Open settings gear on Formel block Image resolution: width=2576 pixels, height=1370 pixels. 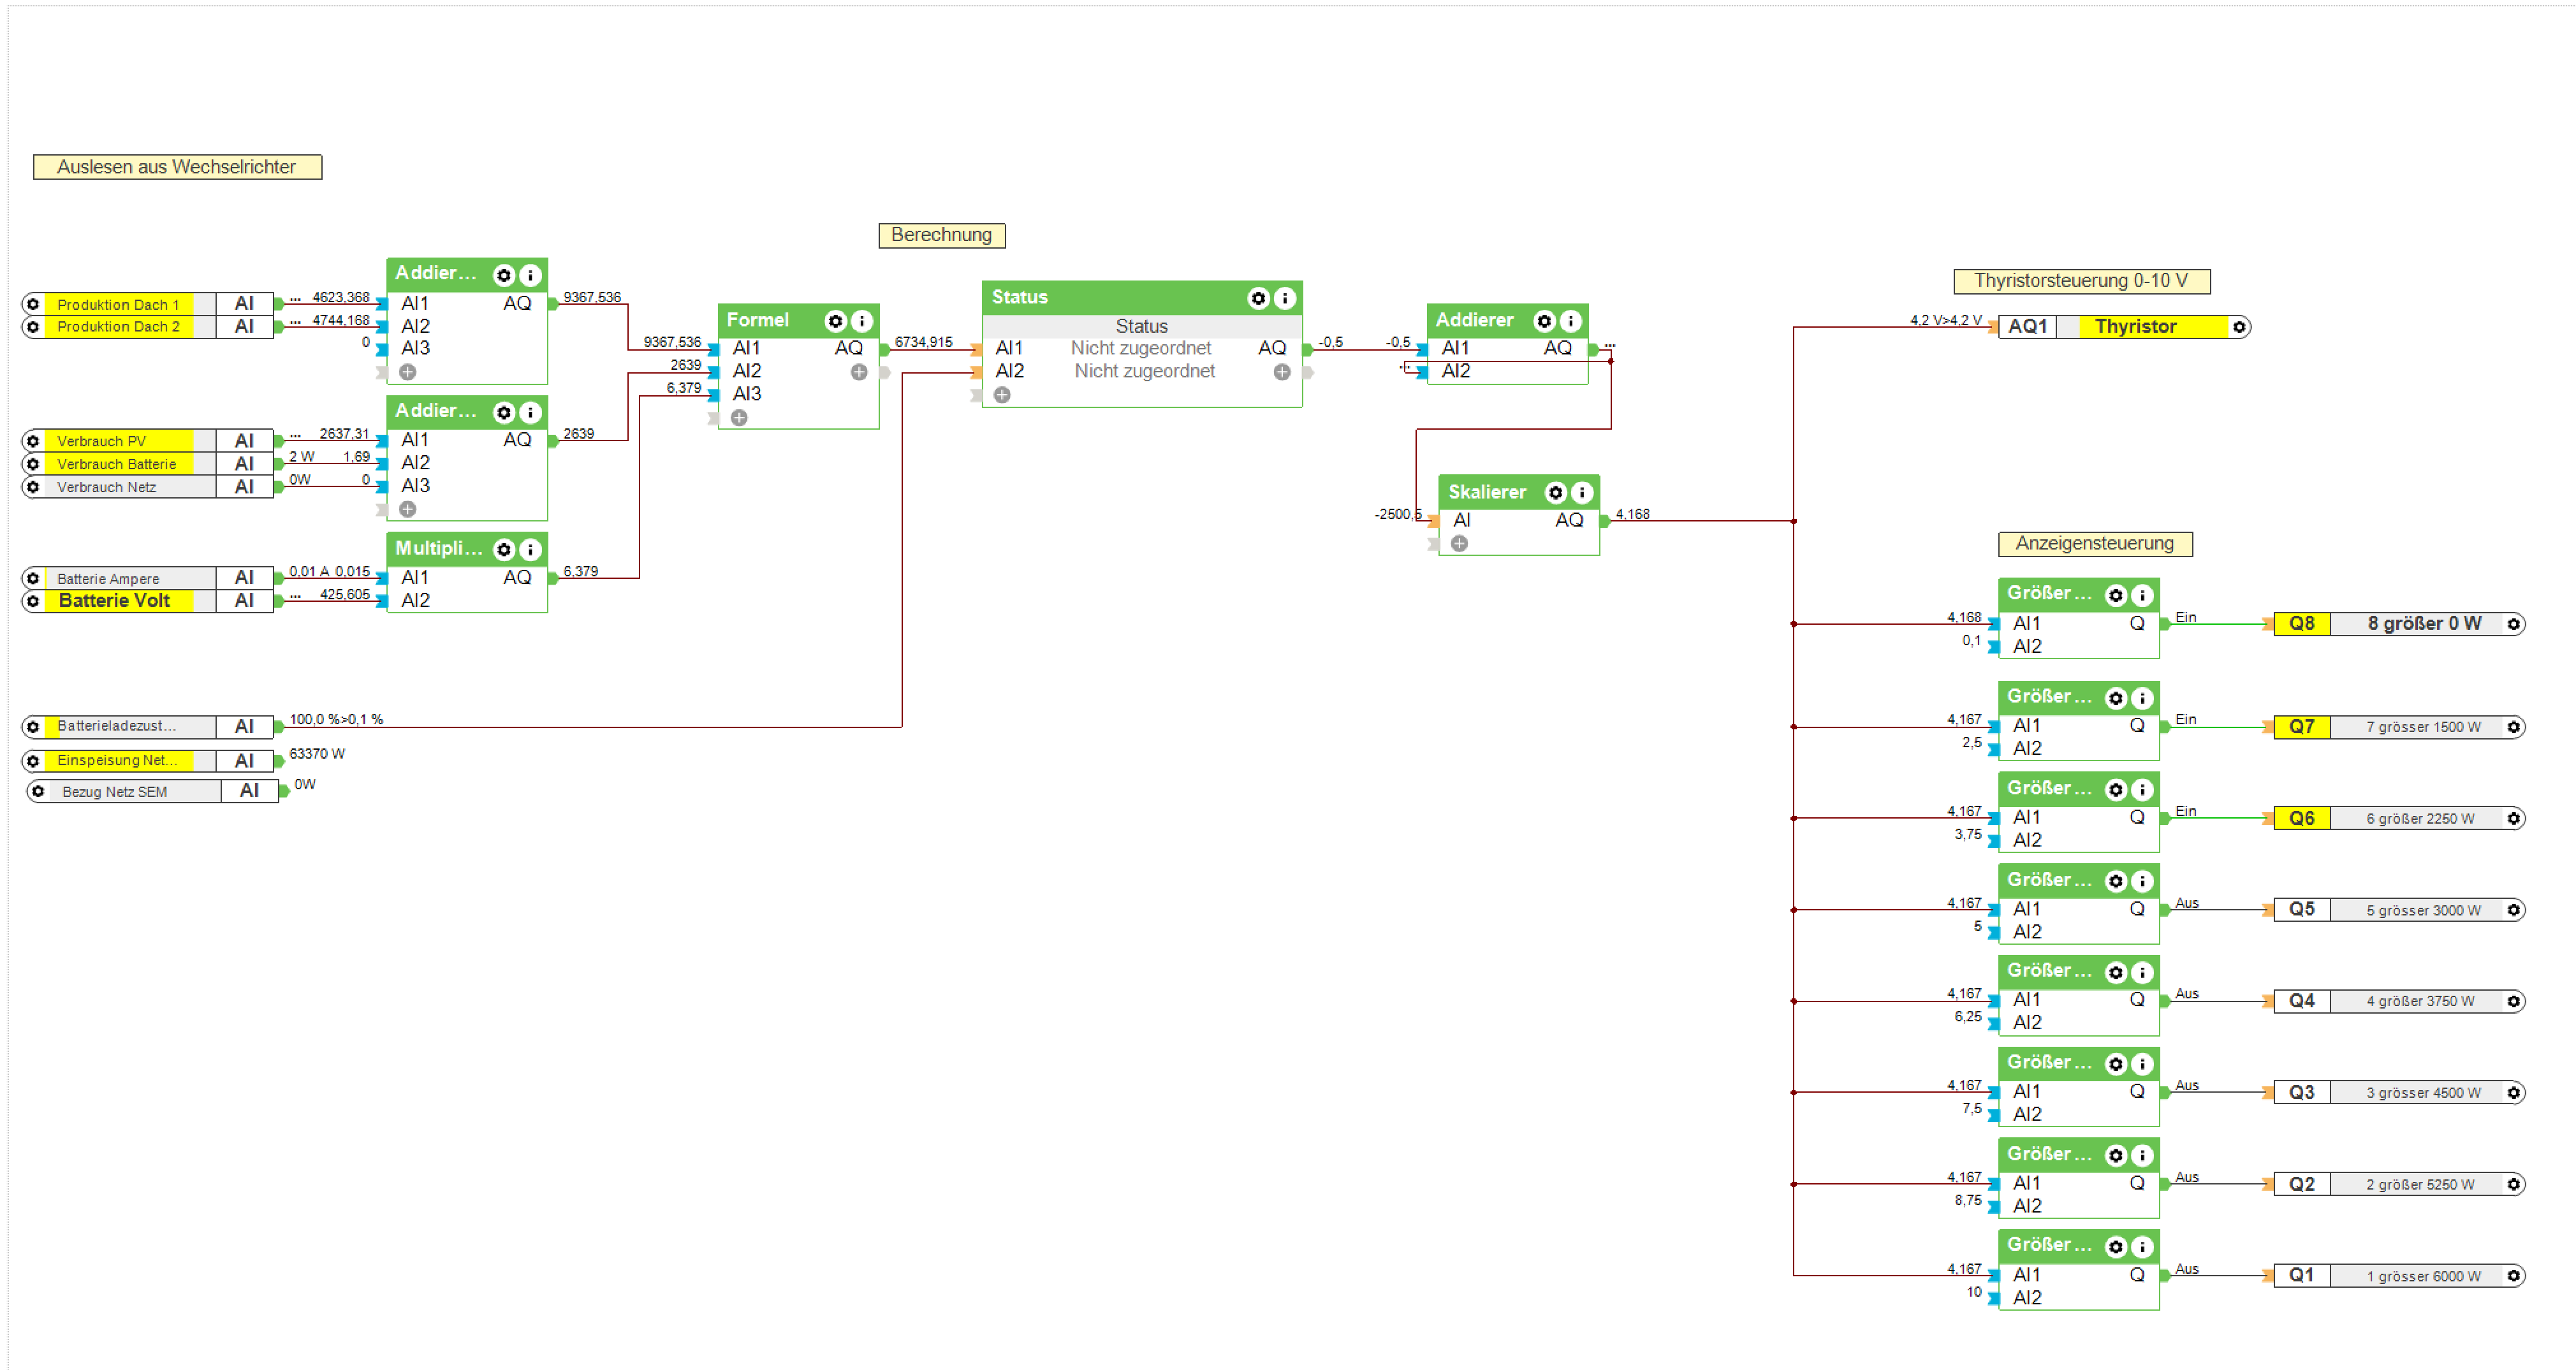coord(835,321)
